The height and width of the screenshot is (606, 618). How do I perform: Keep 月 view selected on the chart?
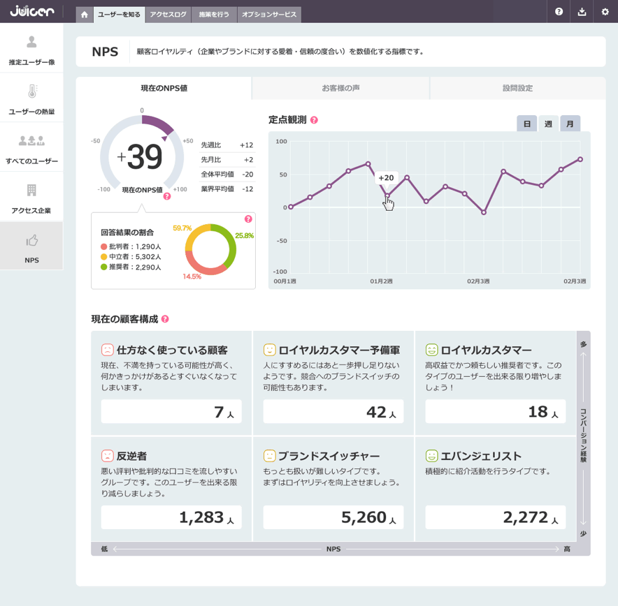[x=570, y=123]
